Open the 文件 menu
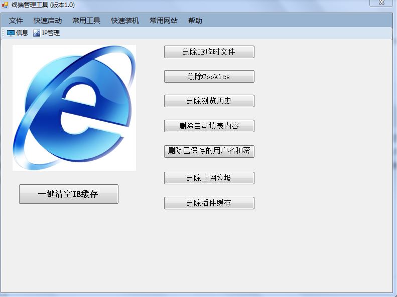Image resolution: width=397 pixels, height=297 pixels. coord(16,21)
